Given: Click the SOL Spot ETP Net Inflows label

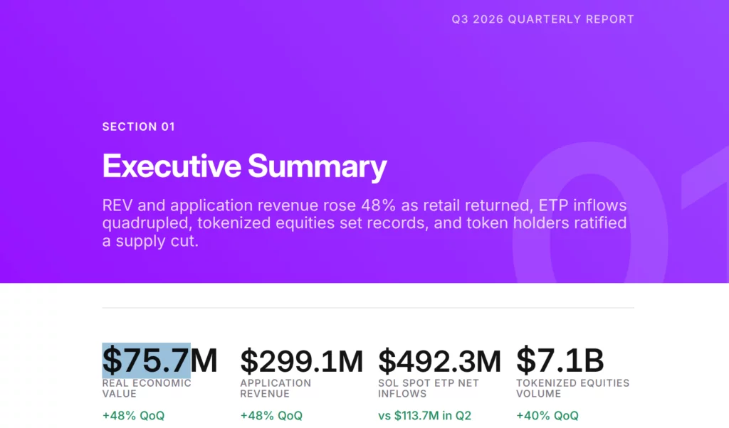Looking at the screenshot, I should click(x=428, y=388).
